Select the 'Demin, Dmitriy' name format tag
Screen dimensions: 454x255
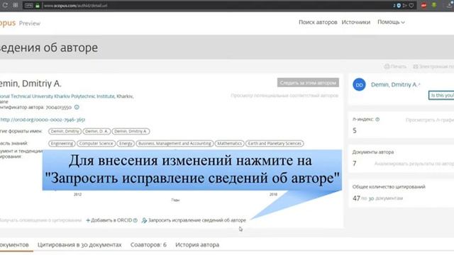click(65, 131)
